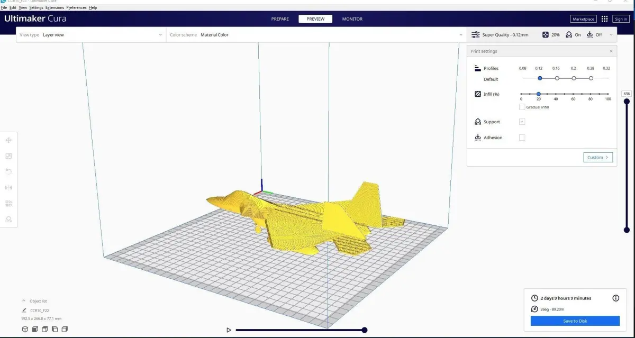Open the Color scheme dropdown

tap(316, 35)
